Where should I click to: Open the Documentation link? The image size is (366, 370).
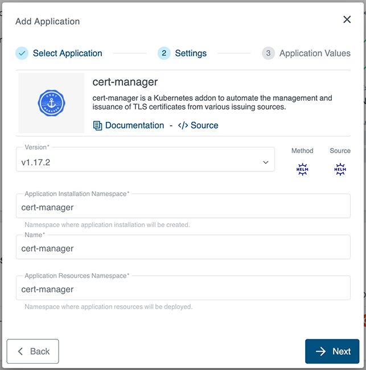[134, 126]
